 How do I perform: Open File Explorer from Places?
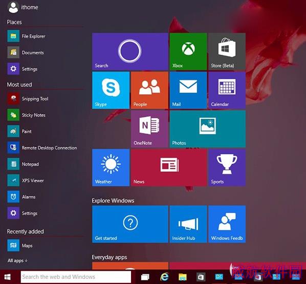[26, 36]
